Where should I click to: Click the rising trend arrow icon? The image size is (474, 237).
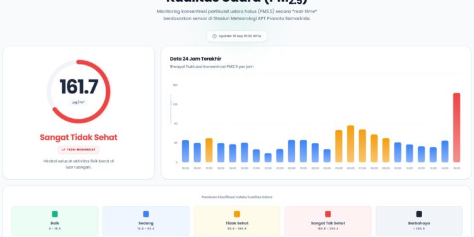[63, 150]
